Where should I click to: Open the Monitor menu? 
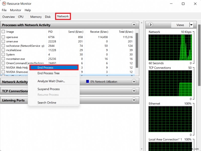coord(15,10)
